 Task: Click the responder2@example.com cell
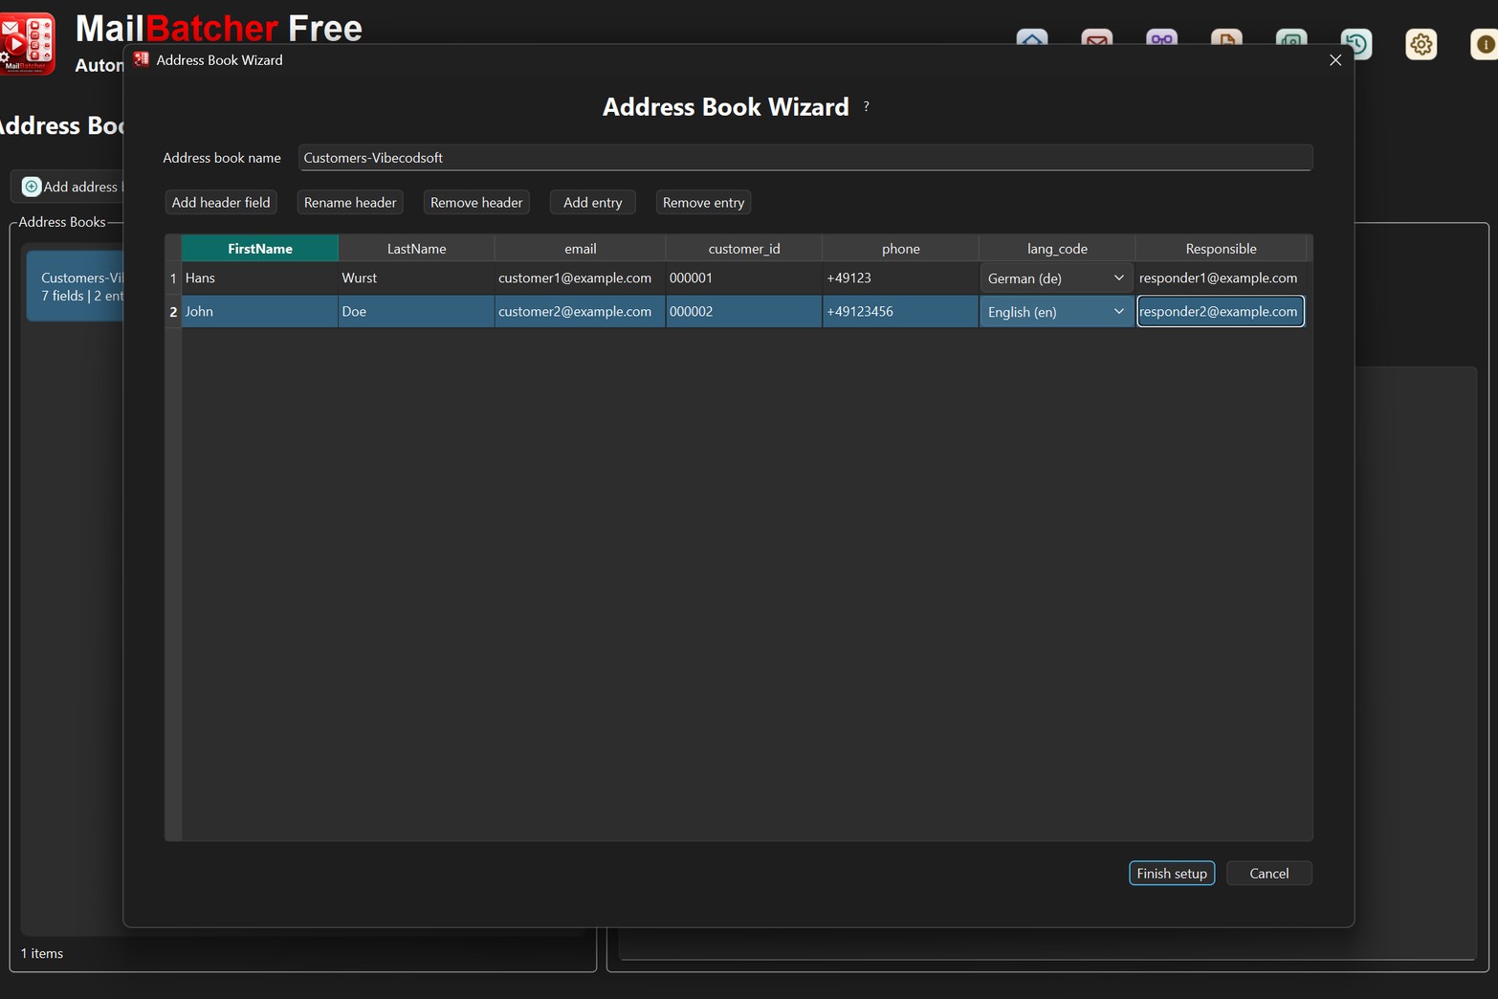pos(1221,312)
